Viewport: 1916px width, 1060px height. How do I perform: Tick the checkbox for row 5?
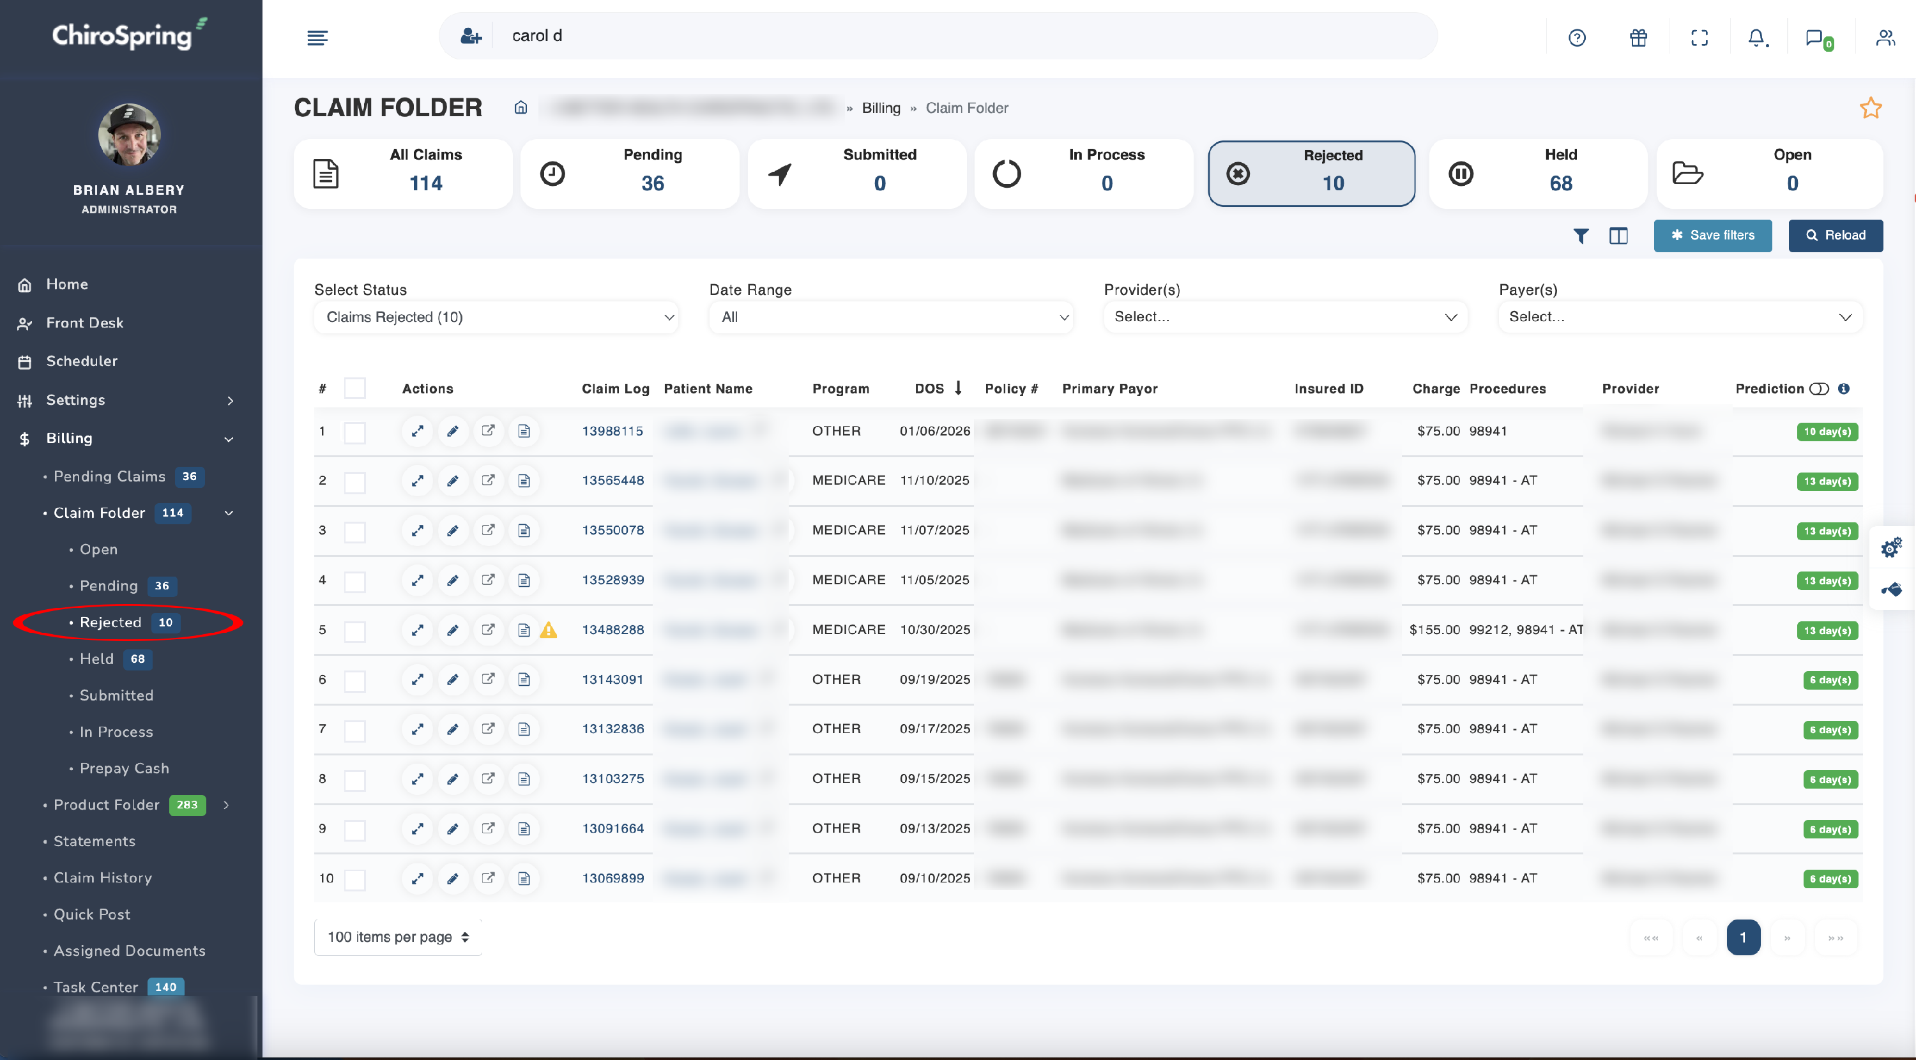click(355, 631)
